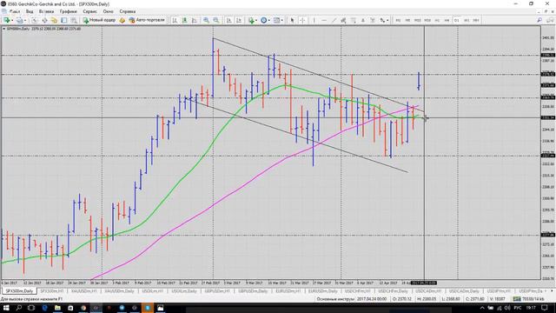
Task: Zoom in the chart
Action: pyautogui.click(x=206, y=20)
